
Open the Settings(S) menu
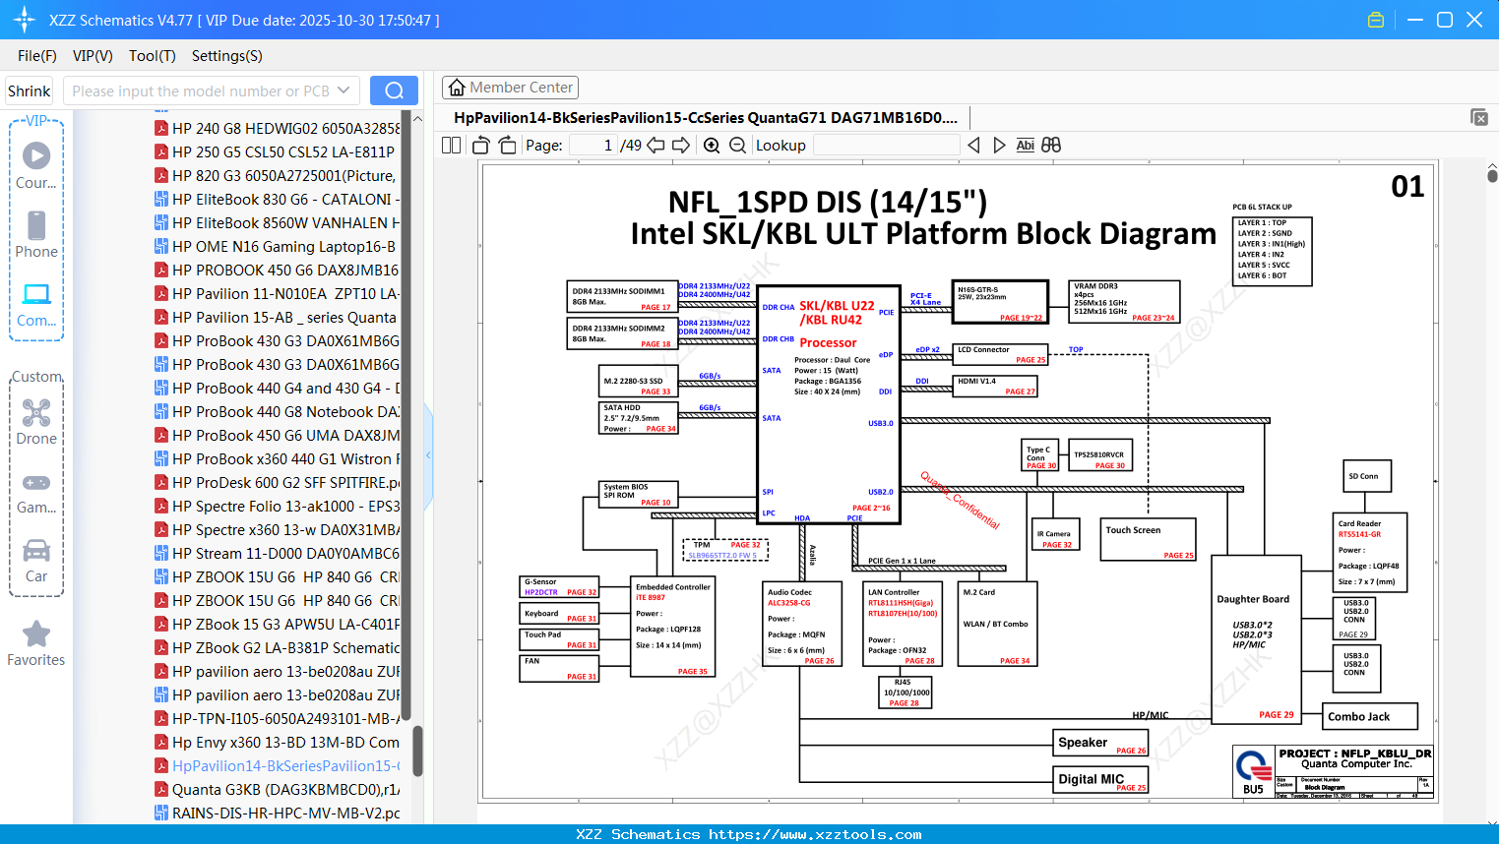227,55
